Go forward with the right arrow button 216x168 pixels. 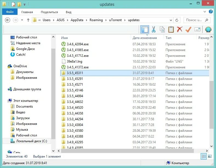[x=15, y=20]
